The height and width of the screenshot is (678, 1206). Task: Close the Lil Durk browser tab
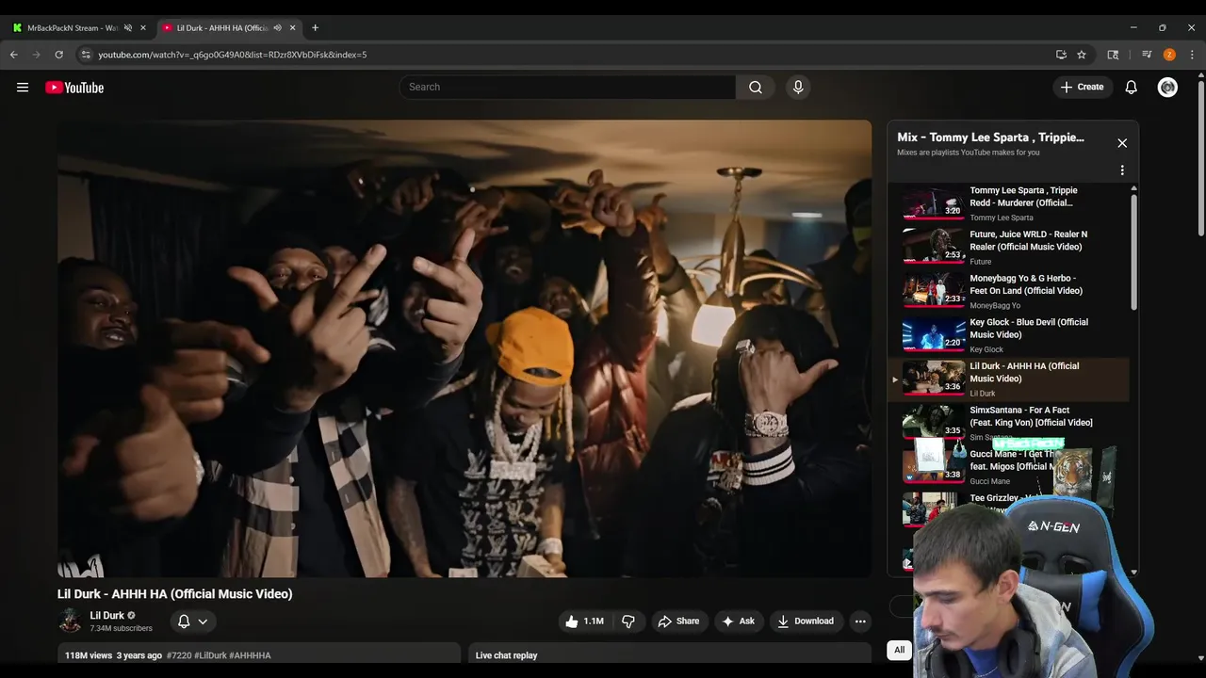(292, 28)
